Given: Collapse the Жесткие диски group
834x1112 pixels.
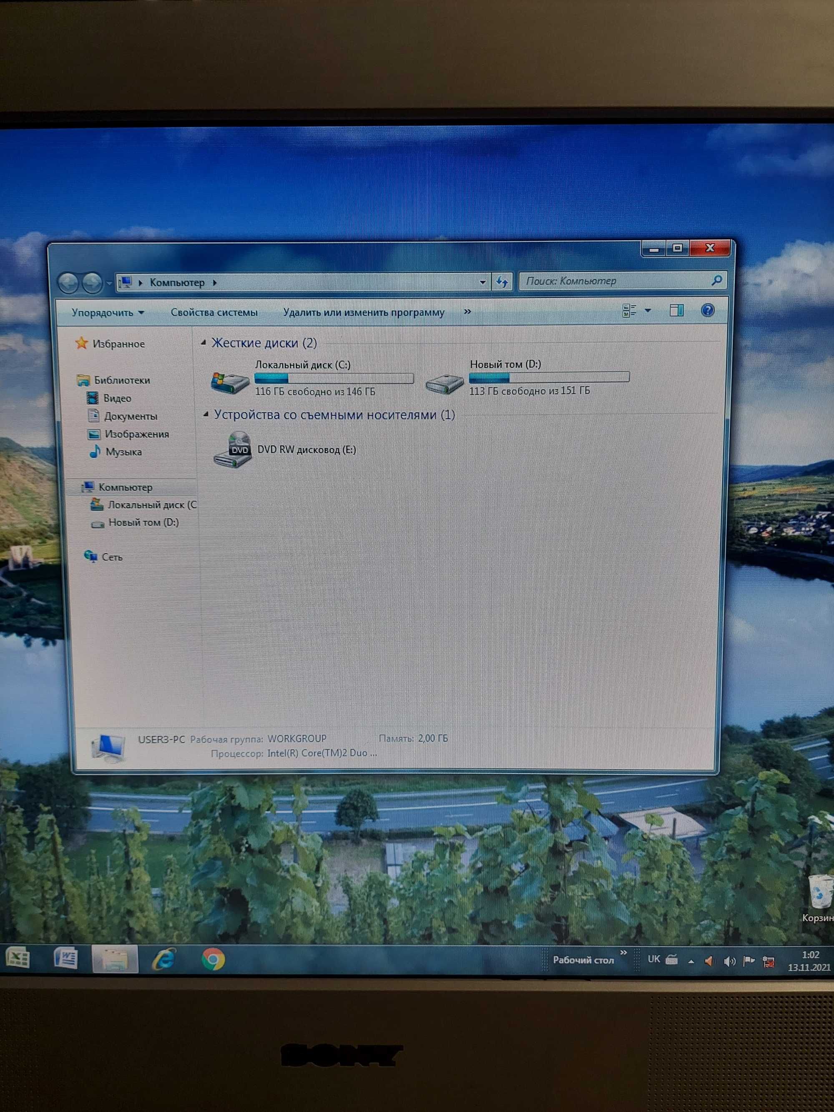Looking at the screenshot, I should 203,343.
